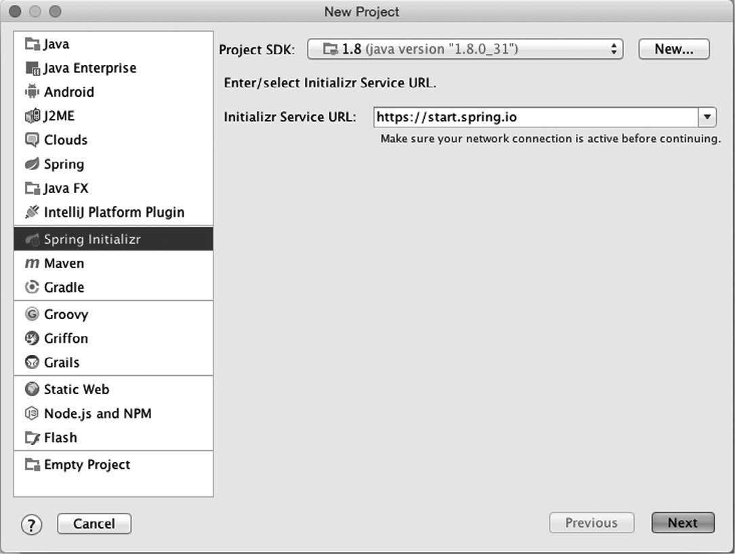Choose the Maven 'm' icon
735x554 pixels.
[32, 263]
